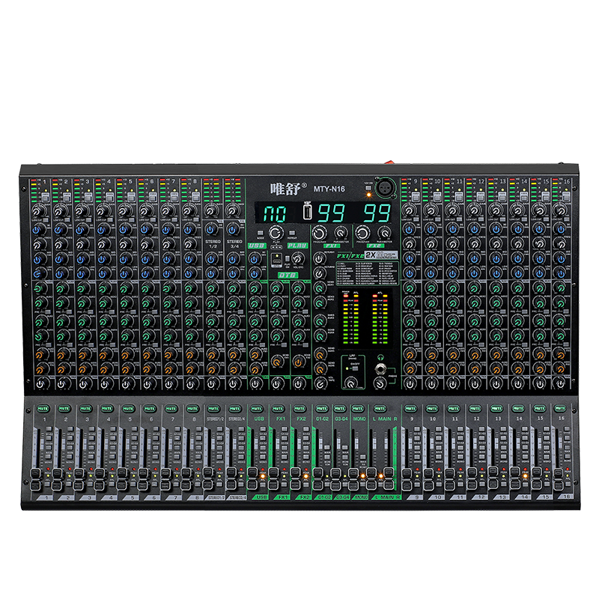The height and width of the screenshot is (599, 599).
Task: Click the FX1 PROGRAM rotary knob
Action: (319, 233)
